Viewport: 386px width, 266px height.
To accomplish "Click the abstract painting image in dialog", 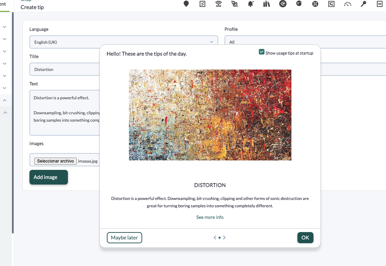I will pyautogui.click(x=210, y=115).
